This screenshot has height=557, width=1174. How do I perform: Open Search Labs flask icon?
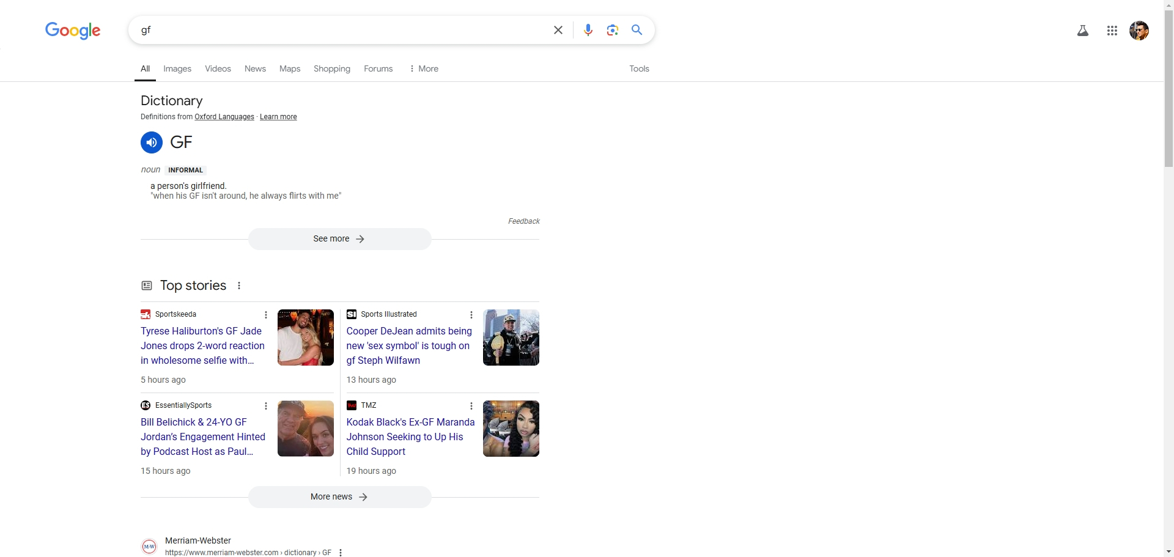click(1083, 31)
